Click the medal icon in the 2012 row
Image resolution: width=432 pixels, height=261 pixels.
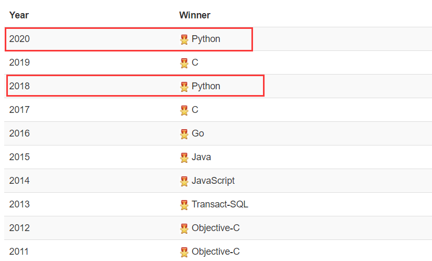pos(184,228)
